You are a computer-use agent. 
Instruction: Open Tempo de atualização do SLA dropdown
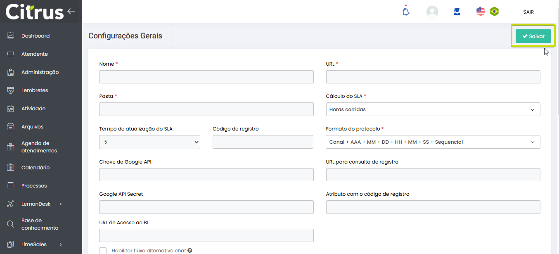149,142
